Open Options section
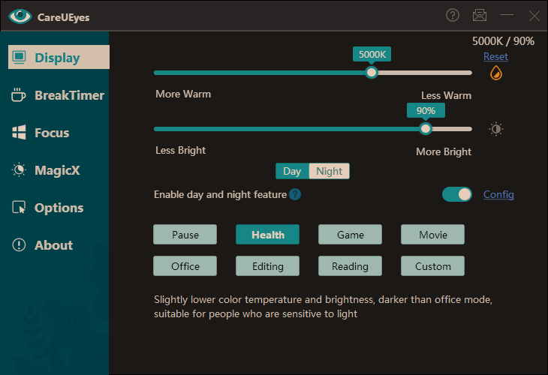Image resolution: width=548 pixels, height=375 pixels. coord(58,208)
